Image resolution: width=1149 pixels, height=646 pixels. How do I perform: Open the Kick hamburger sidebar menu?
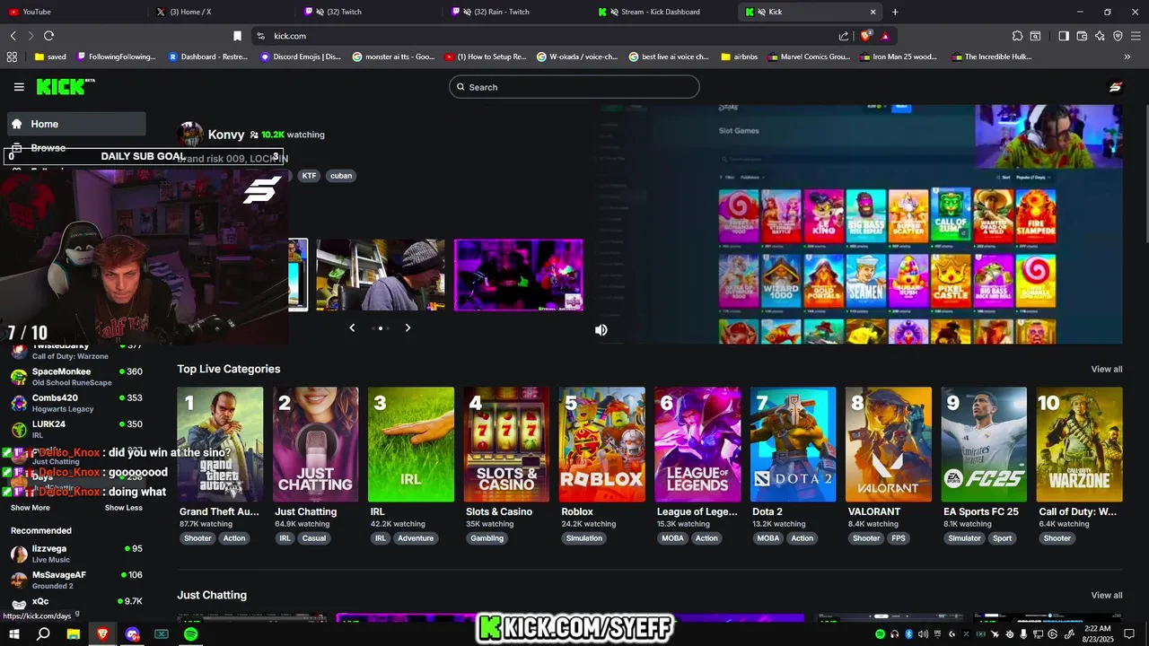click(19, 87)
